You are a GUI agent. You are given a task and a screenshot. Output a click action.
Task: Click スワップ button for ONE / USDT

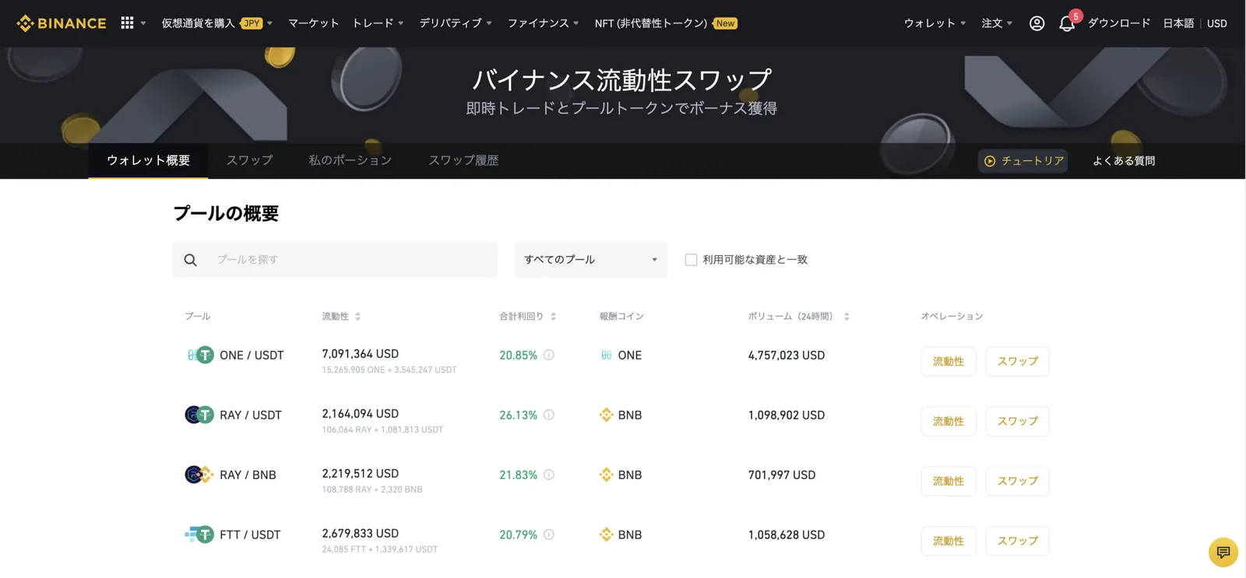pos(1018,362)
